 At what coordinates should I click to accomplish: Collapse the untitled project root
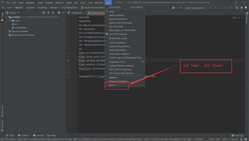(6, 17)
